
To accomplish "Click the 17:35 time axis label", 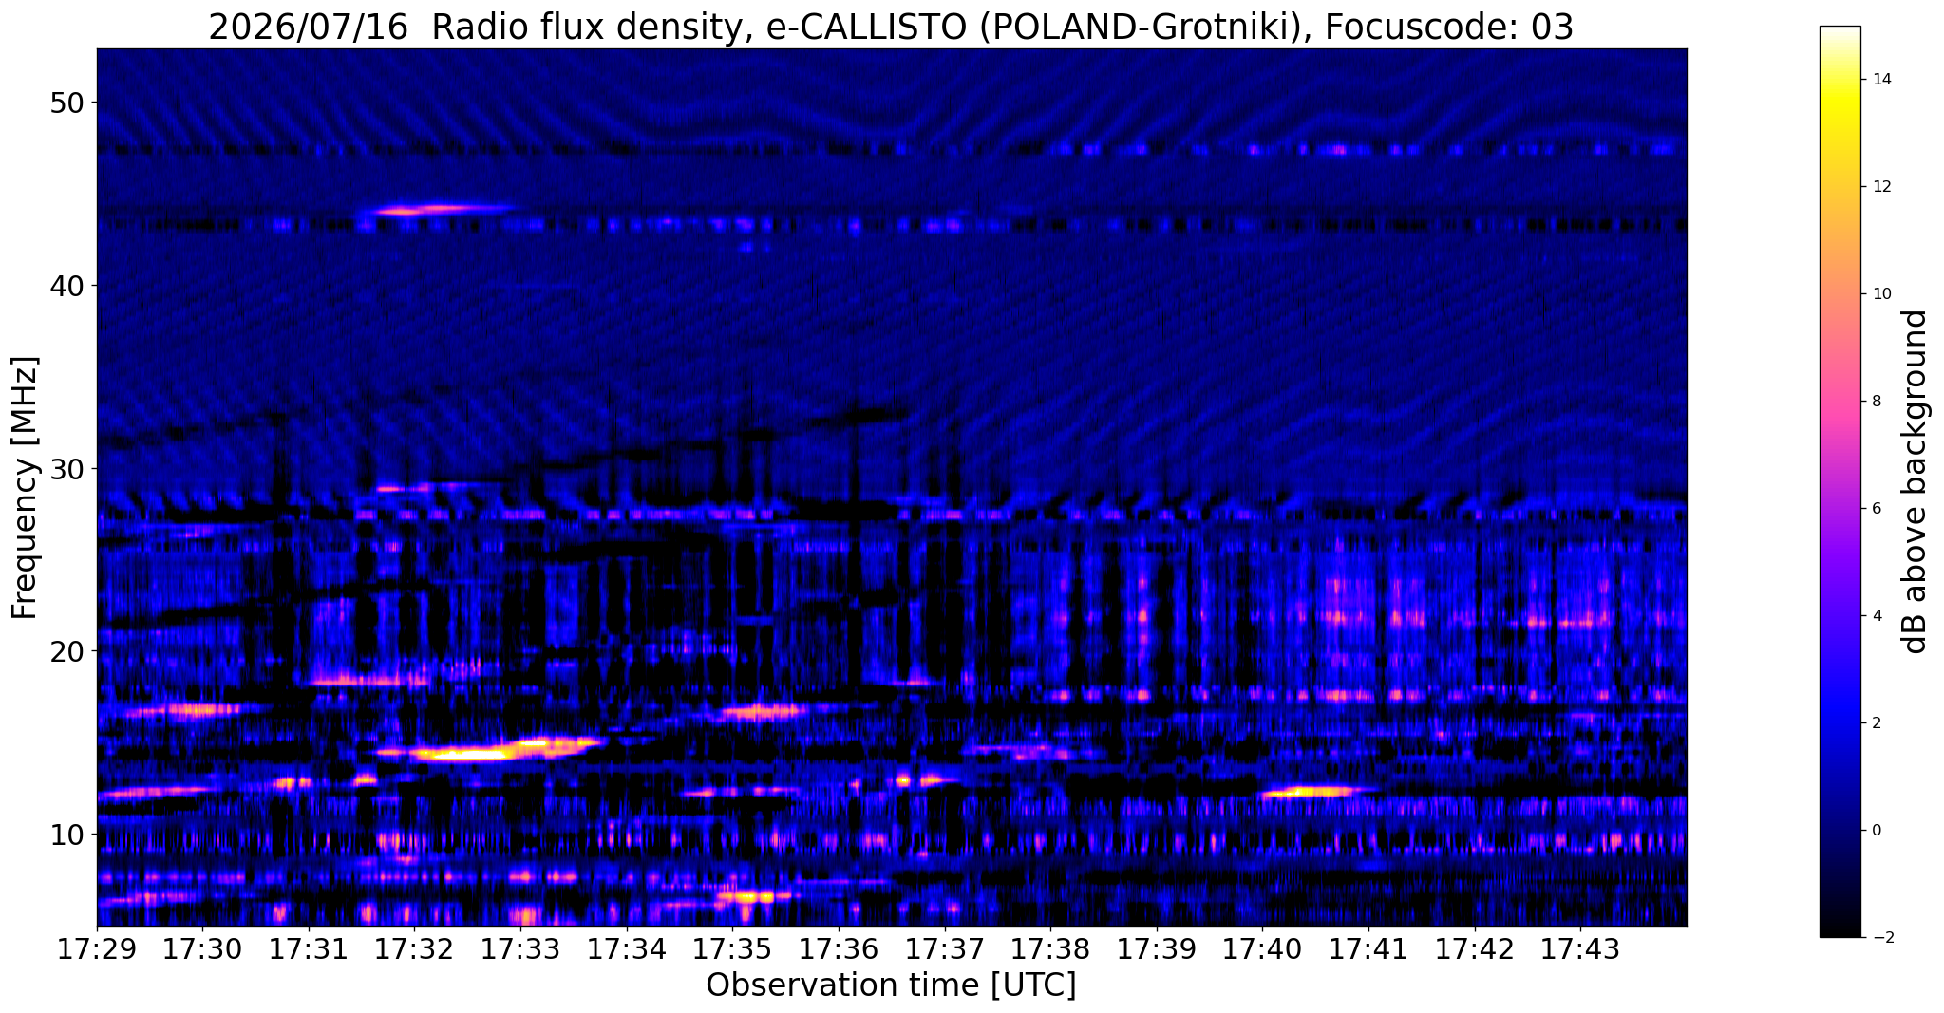I will pos(733,949).
